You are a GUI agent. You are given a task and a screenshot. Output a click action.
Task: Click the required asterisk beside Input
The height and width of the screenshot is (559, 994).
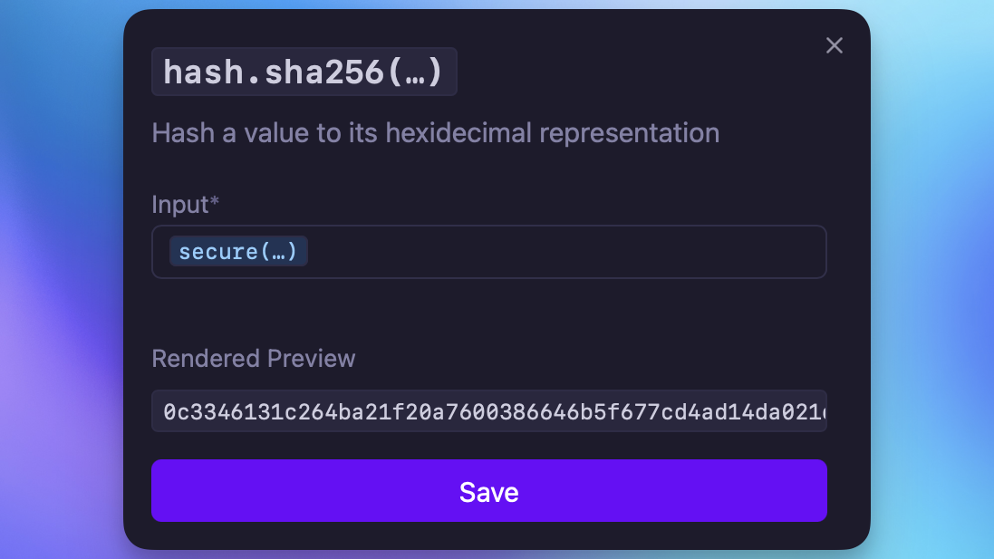214,200
